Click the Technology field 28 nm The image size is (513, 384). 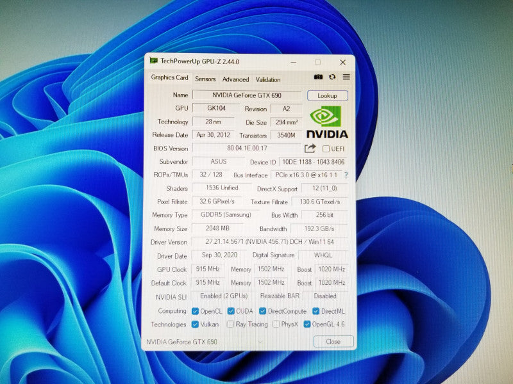click(214, 122)
